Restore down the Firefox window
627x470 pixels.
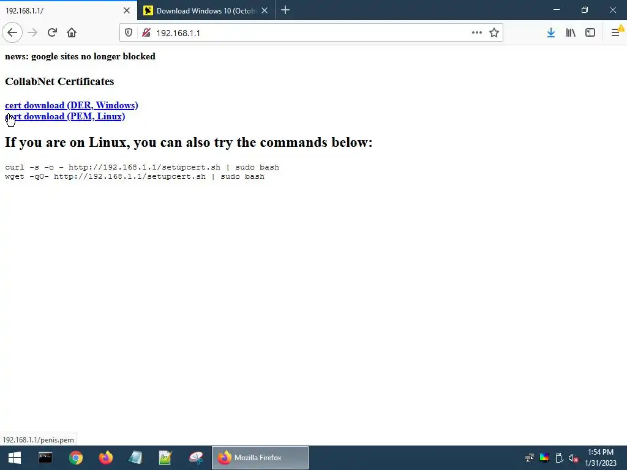click(x=585, y=10)
